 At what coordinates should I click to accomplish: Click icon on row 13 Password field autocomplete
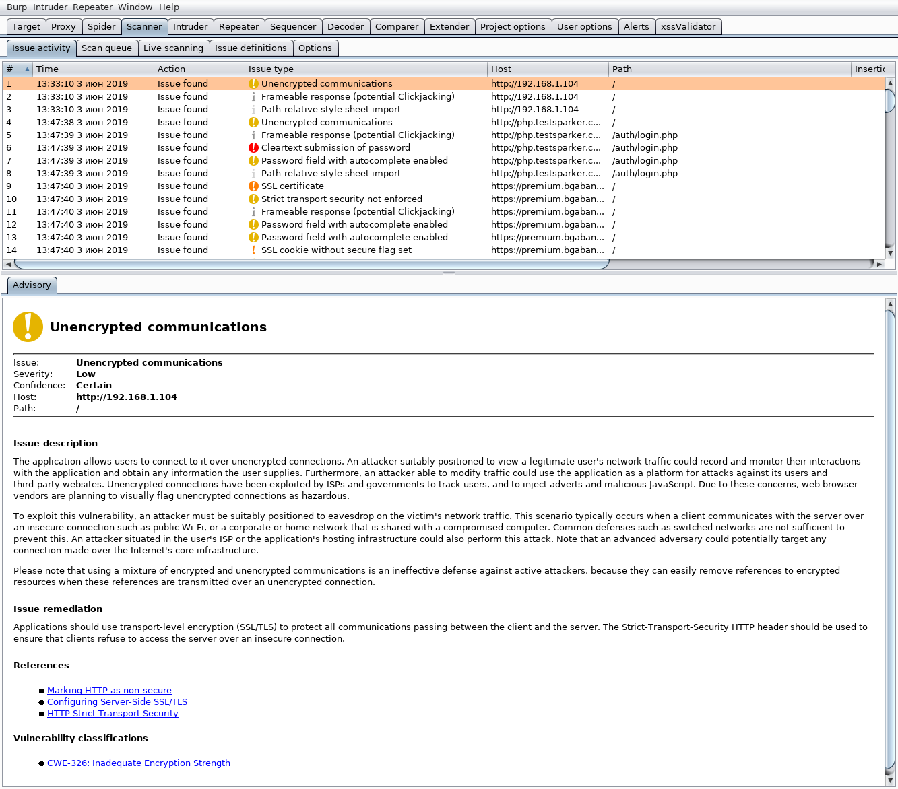click(253, 238)
